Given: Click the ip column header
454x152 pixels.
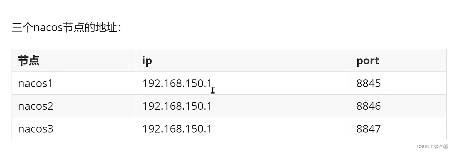Looking at the screenshot, I should pos(243,61).
